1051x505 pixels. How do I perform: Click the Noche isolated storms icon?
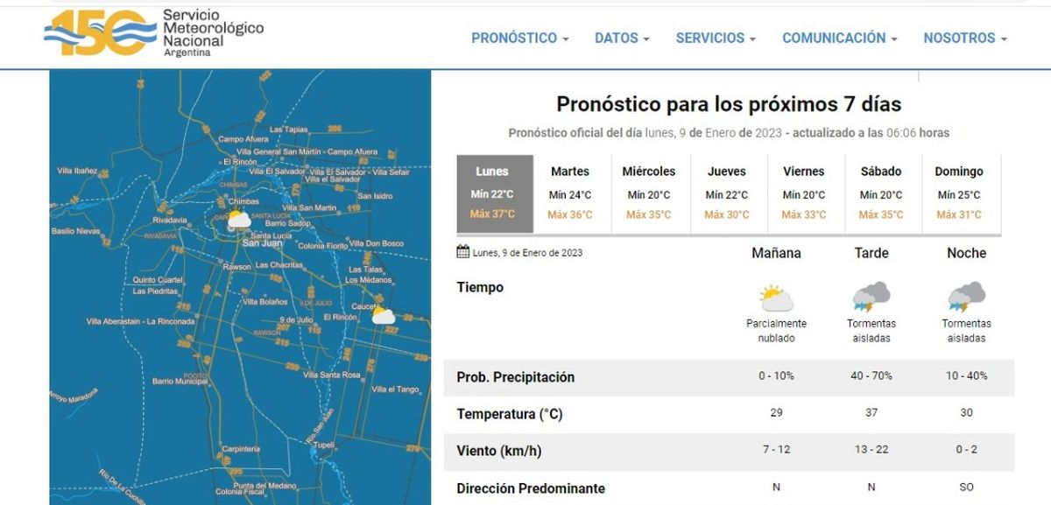pos(966,297)
